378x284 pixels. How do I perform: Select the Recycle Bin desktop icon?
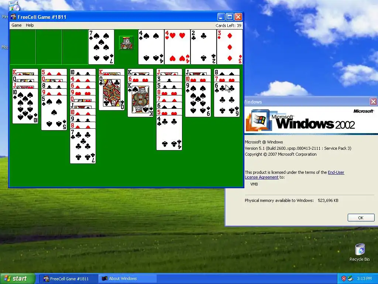pos(360,252)
